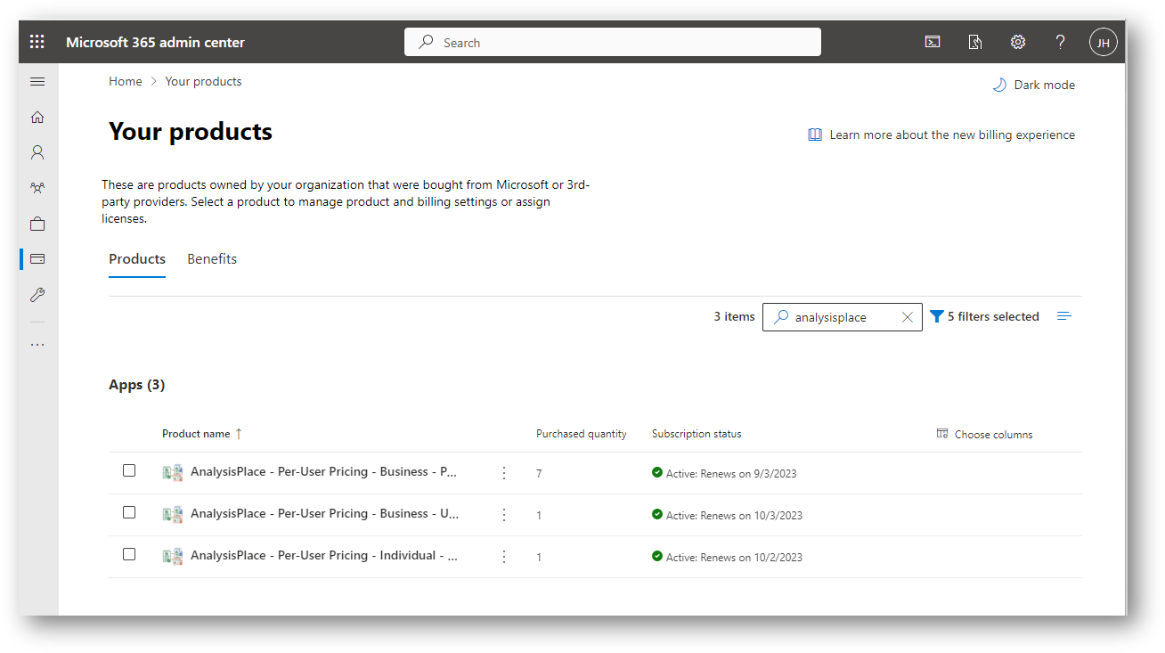
Task: Open Choose columns
Action: click(x=984, y=435)
